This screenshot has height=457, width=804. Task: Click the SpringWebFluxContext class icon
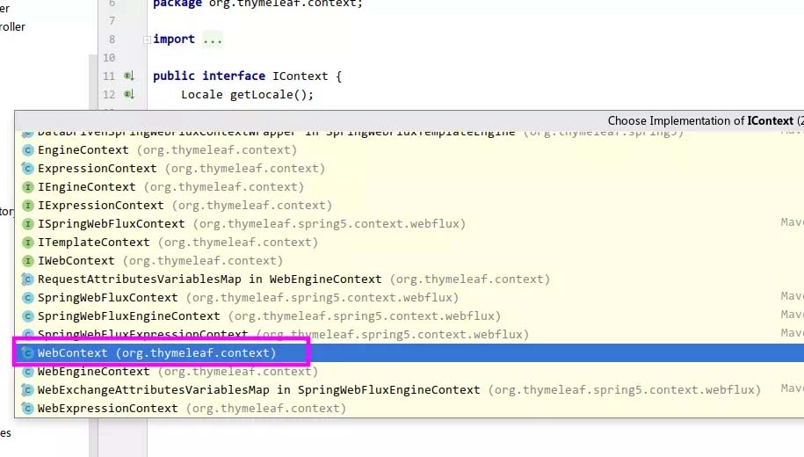(x=28, y=298)
